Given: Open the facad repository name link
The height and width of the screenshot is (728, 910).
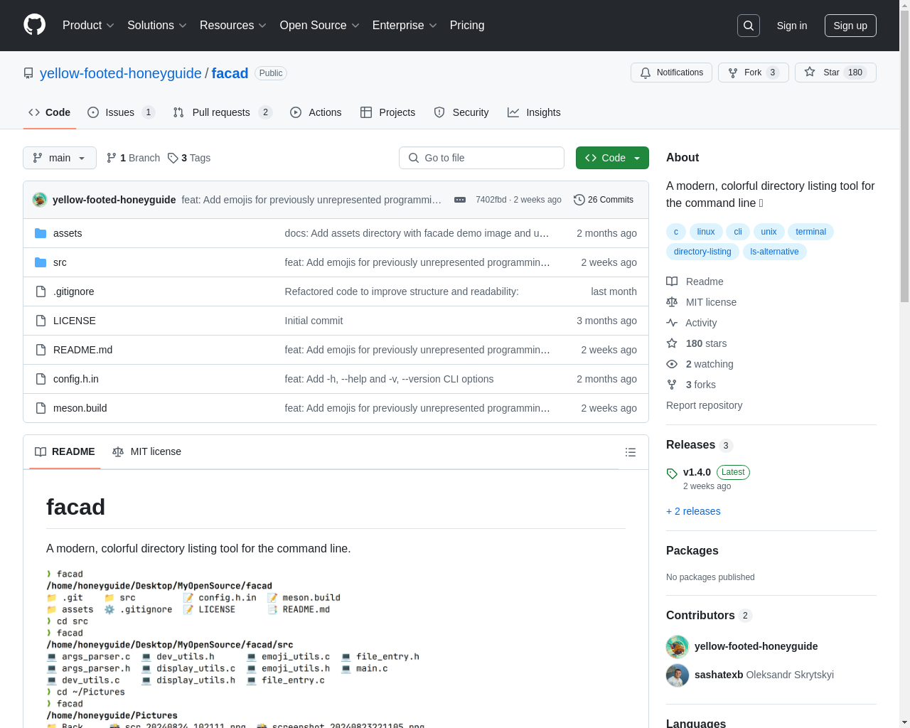Looking at the screenshot, I should (x=230, y=73).
